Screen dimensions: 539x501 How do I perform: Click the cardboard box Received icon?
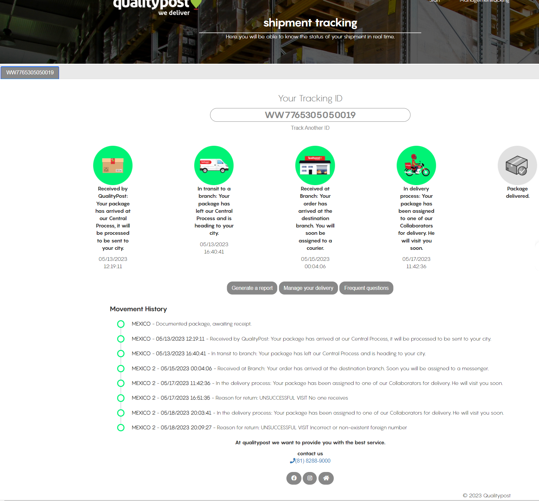click(x=113, y=165)
